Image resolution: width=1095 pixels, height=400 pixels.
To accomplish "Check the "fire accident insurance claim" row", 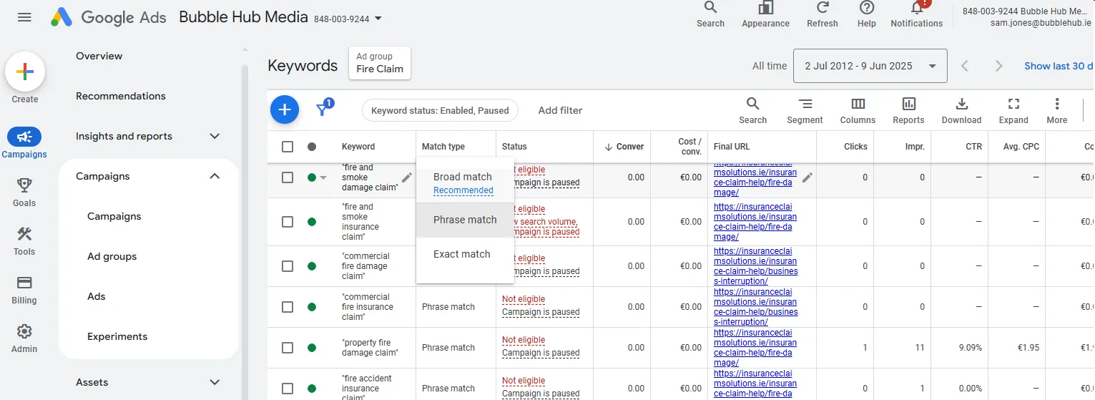I will (288, 389).
